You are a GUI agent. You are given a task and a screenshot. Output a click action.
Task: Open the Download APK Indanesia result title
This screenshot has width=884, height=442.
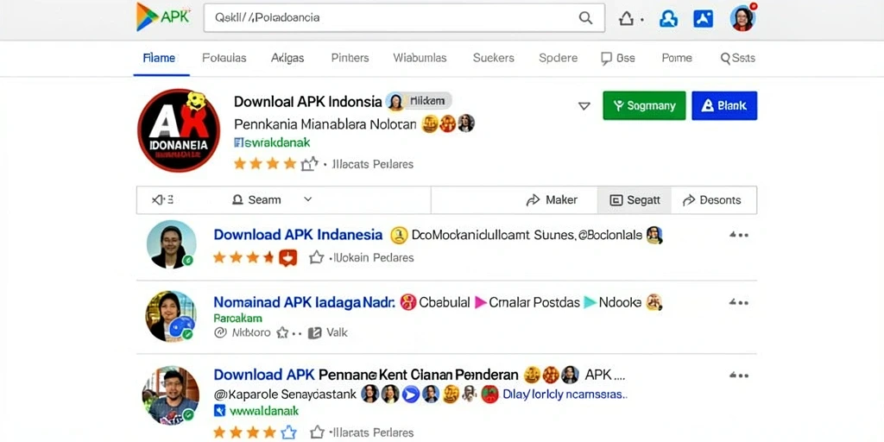(298, 235)
